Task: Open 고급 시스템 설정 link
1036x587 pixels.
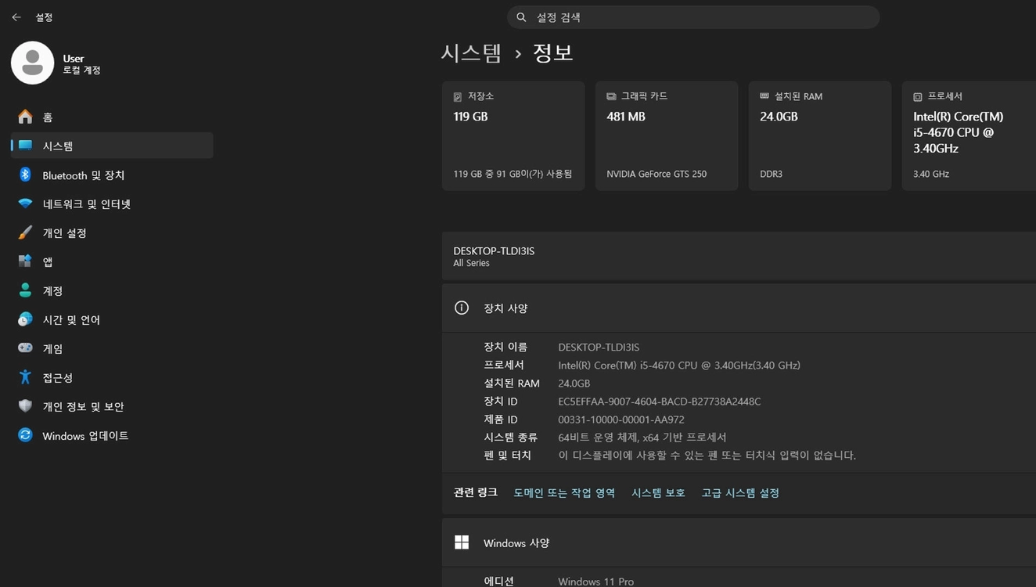Action: point(740,493)
